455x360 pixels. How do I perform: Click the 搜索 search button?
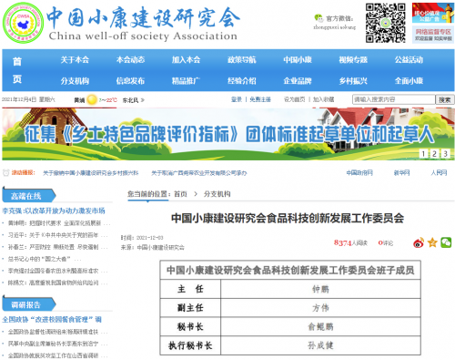click(x=445, y=99)
